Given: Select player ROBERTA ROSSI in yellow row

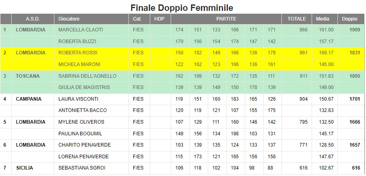Looking at the screenshot, I should (x=78, y=53).
